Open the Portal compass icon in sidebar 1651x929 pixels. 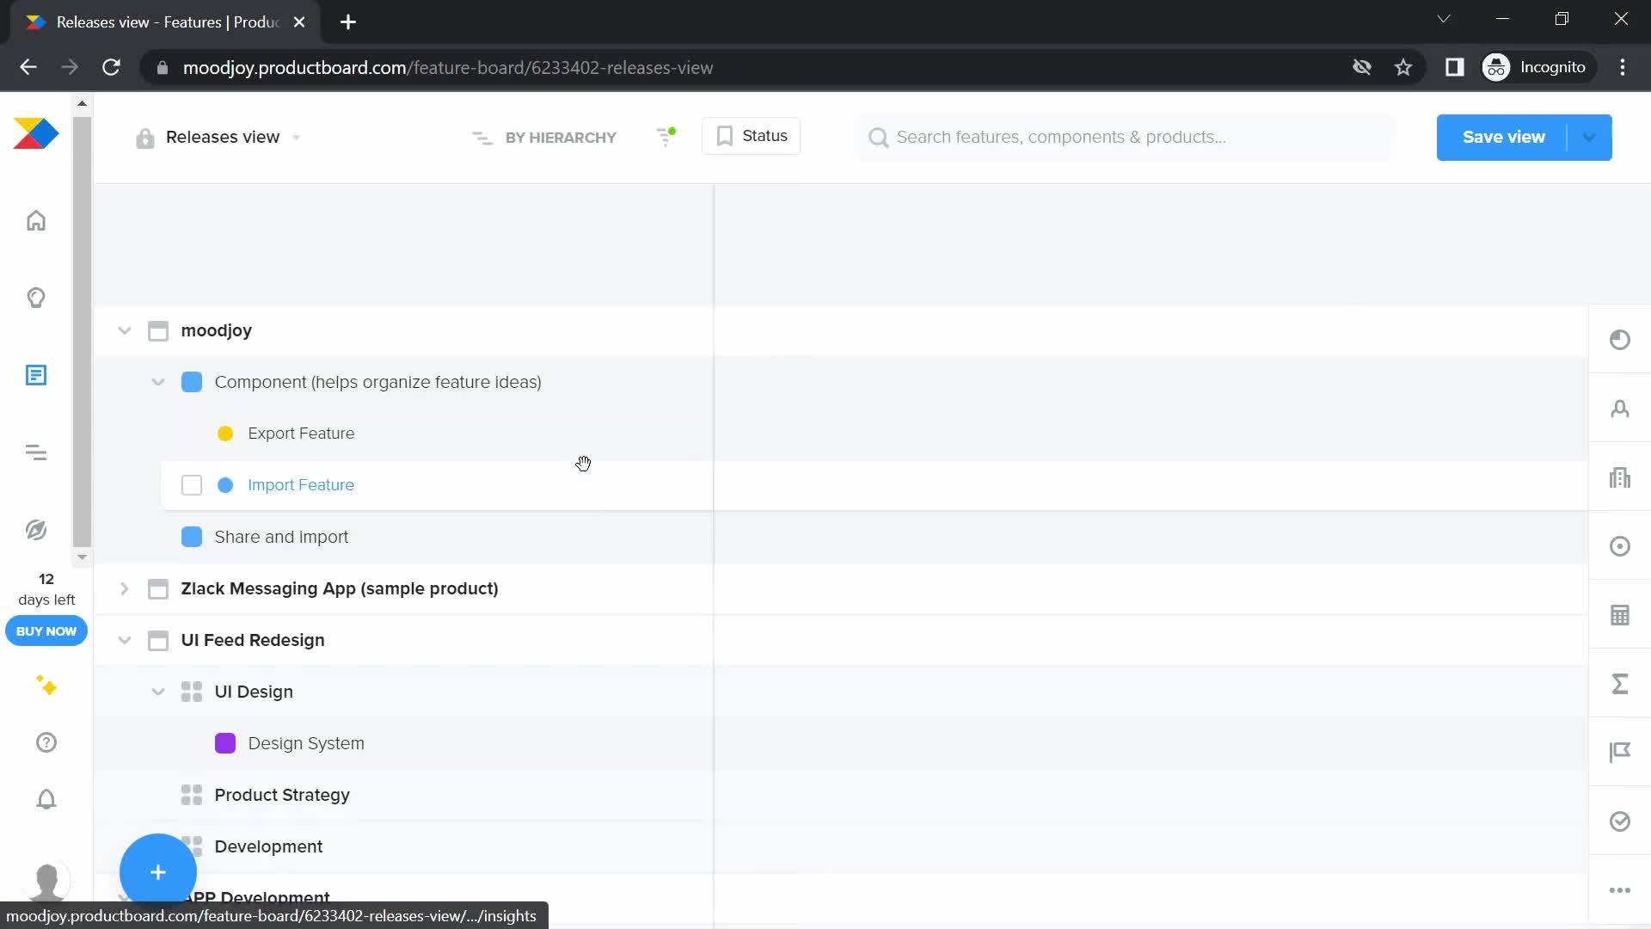[x=36, y=530]
